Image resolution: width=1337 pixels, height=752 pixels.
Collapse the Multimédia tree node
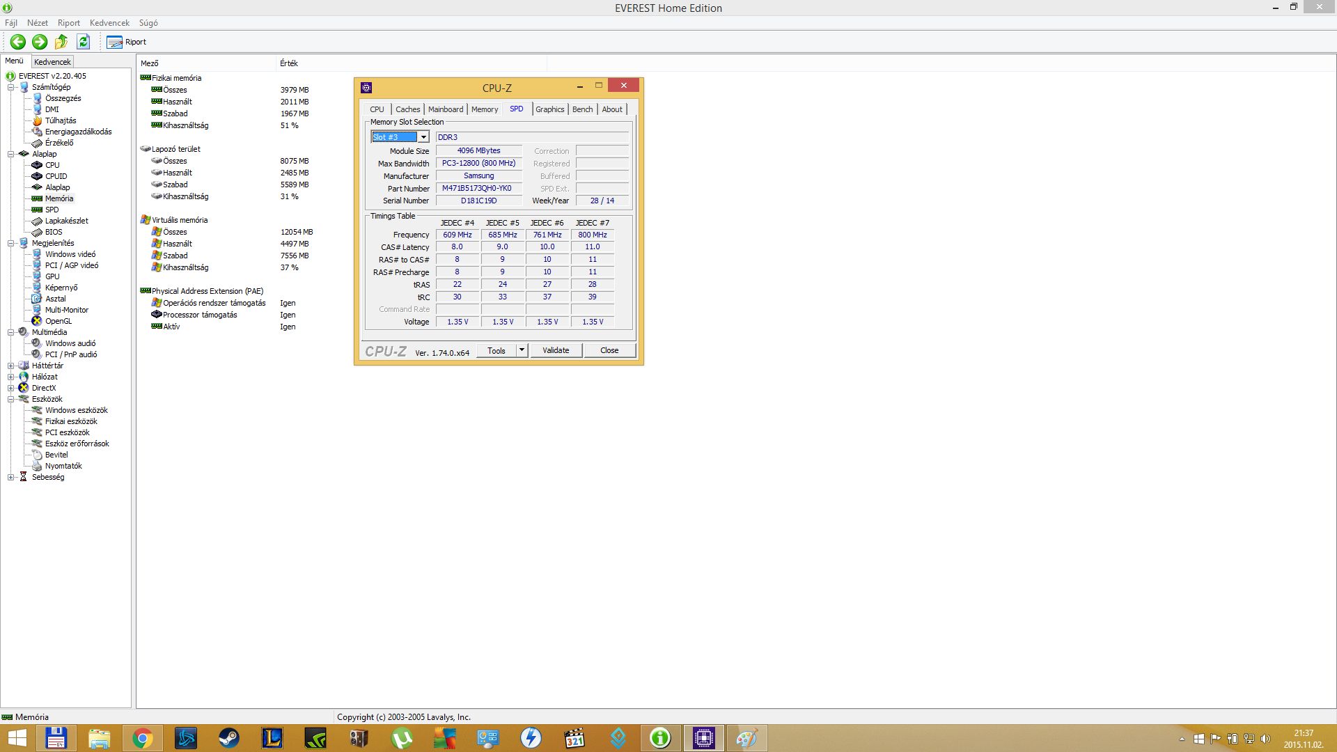(11, 332)
